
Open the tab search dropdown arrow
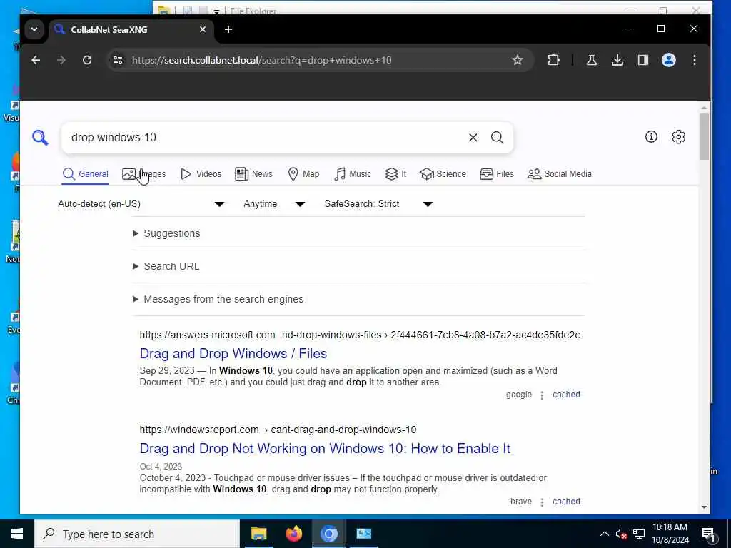click(x=34, y=29)
